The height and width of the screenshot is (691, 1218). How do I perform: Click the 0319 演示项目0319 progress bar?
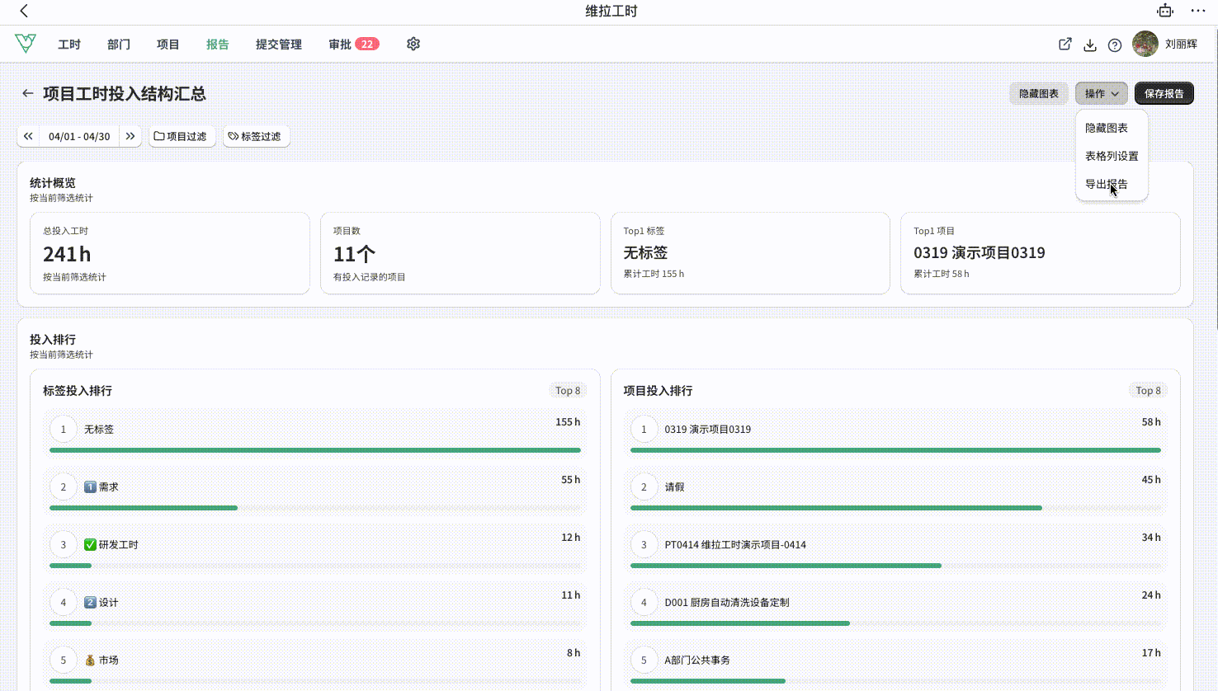[895, 450]
